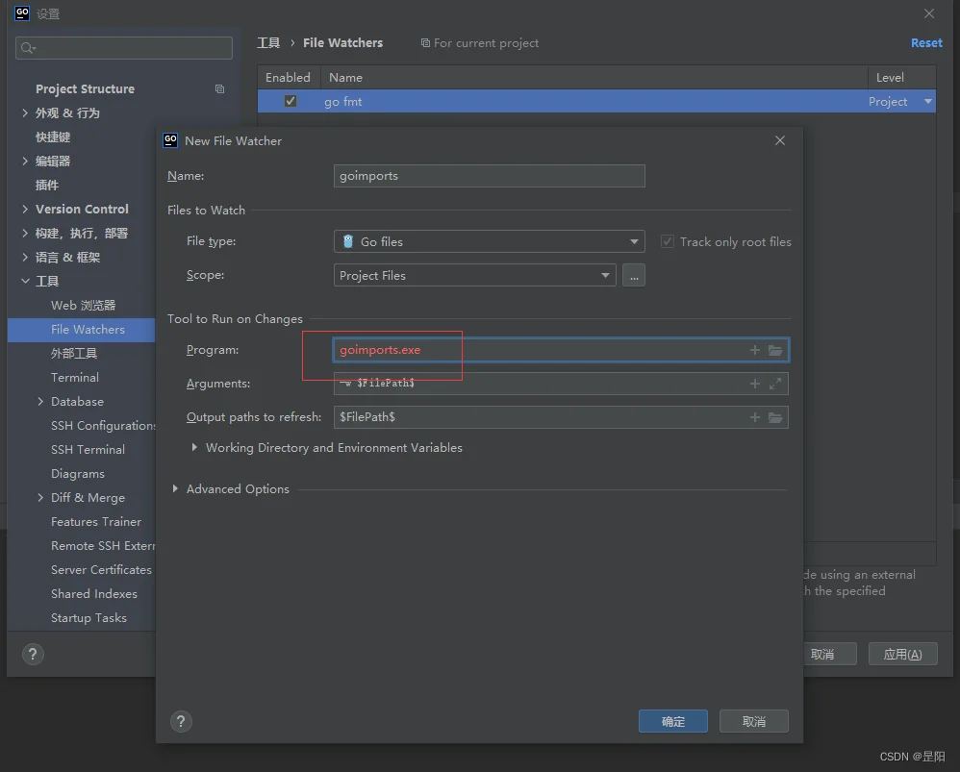
Task: Click the Name field containing goimports
Action: (x=490, y=176)
